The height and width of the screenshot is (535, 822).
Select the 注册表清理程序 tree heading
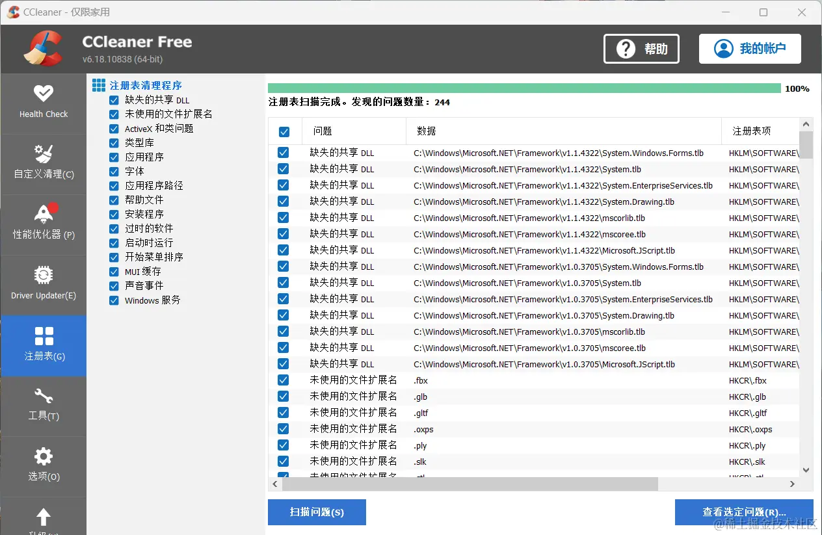(146, 85)
